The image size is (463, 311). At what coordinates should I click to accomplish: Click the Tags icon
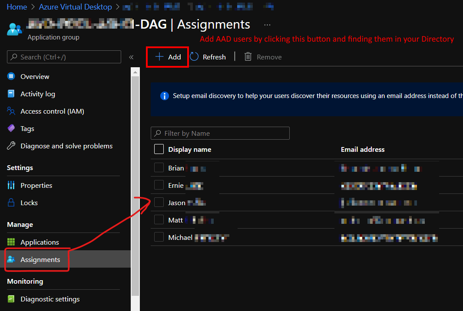click(x=11, y=128)
